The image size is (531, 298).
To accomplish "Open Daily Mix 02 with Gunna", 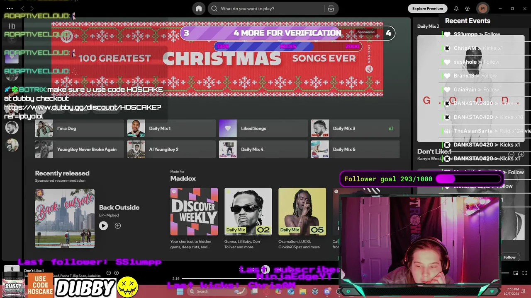I will [x=248, y=211].
